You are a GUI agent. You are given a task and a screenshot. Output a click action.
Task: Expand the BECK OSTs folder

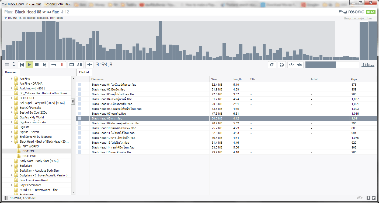tap(12, 98)
